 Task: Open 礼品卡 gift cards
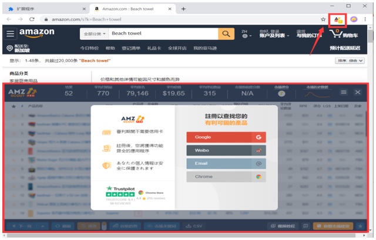(154, 48)
